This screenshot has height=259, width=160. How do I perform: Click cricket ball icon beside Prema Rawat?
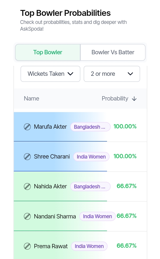(x=27, y=246)
